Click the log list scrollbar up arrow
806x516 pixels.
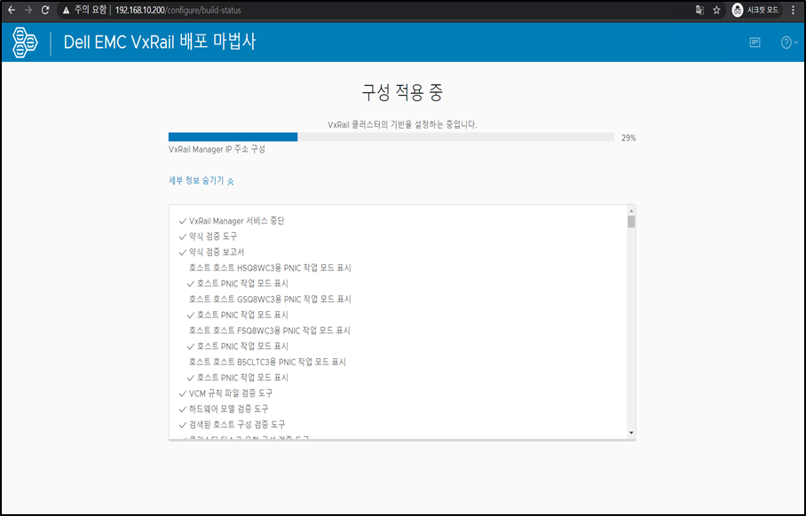click(x=631, y=210)
